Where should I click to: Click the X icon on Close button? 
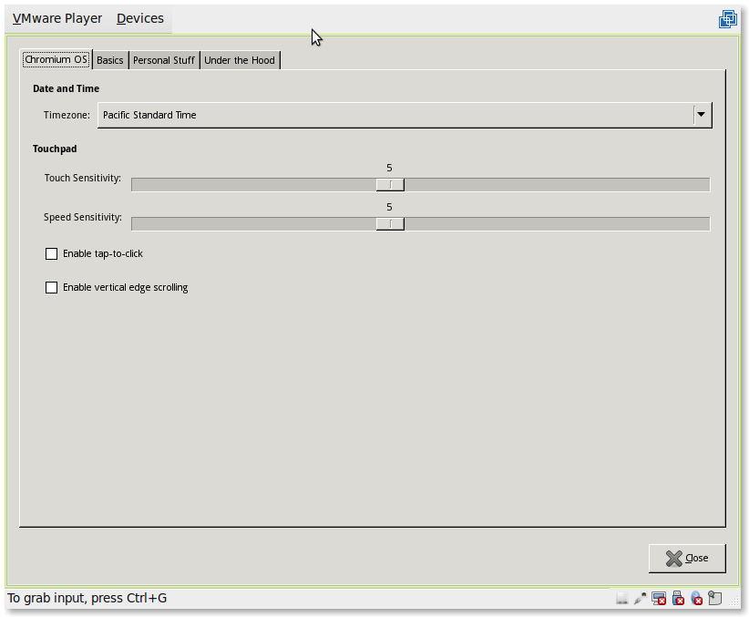[x=673, y=559]
